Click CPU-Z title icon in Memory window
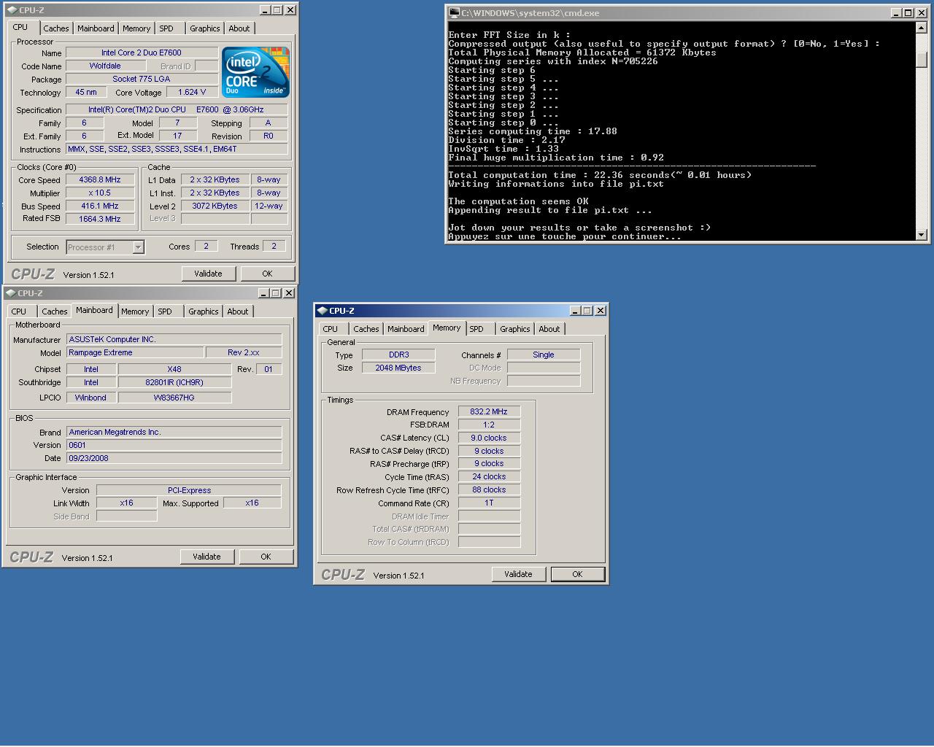Image resolution: width=934 pixels, height=747 pixels. (322, 311)
